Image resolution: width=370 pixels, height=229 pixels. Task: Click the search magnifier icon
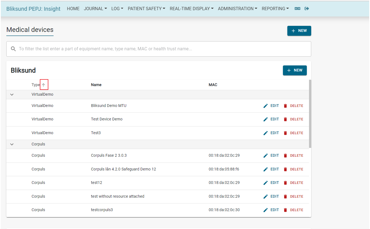pyautogui.click(x=13, y=49)
